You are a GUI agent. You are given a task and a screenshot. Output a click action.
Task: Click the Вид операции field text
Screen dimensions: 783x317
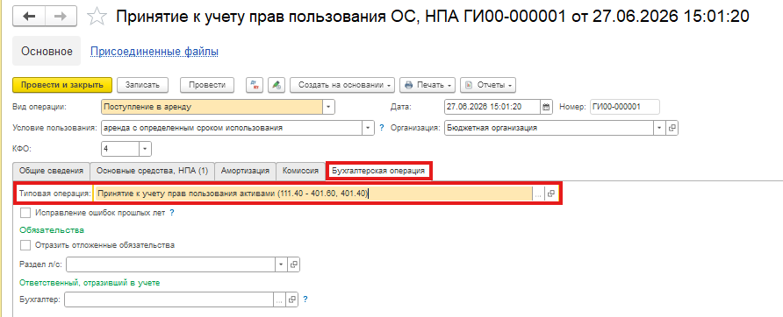[212, 107]
